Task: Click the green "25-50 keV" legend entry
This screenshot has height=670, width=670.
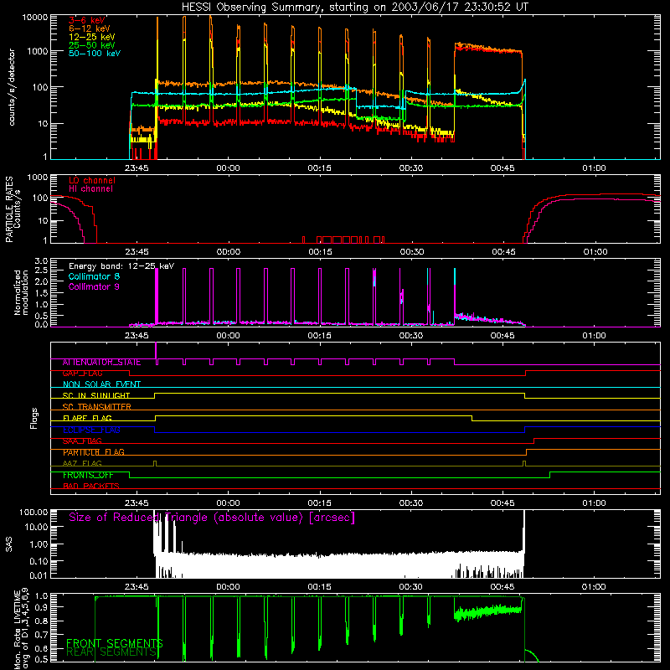Action: pyautogui.click(x=92, y=45)
